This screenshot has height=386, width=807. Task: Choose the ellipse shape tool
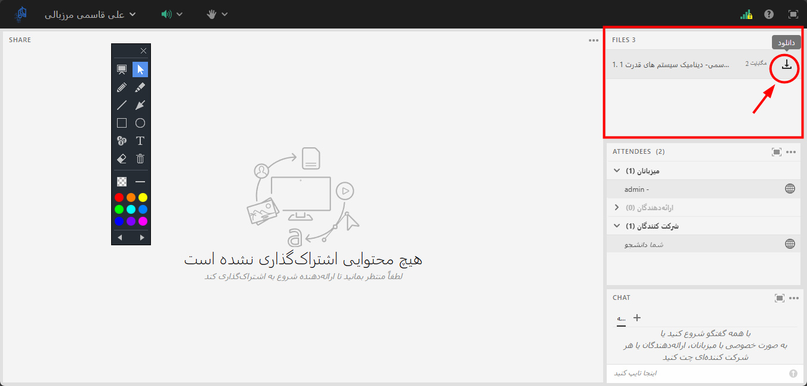pyautogui.click(x=140, y=123)
